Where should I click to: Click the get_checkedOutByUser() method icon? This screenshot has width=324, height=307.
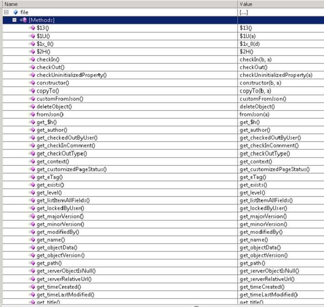tap(32, 138)
